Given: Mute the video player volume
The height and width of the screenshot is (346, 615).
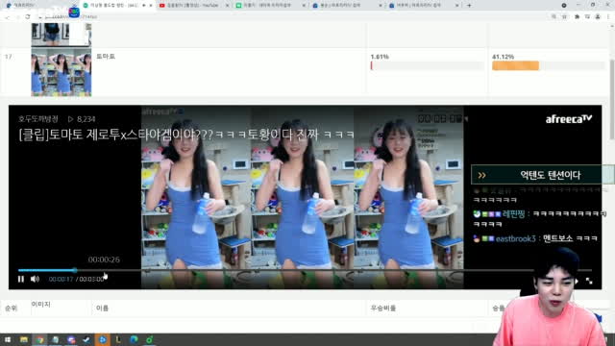Looking at the screenshot, I should point(35,279).
